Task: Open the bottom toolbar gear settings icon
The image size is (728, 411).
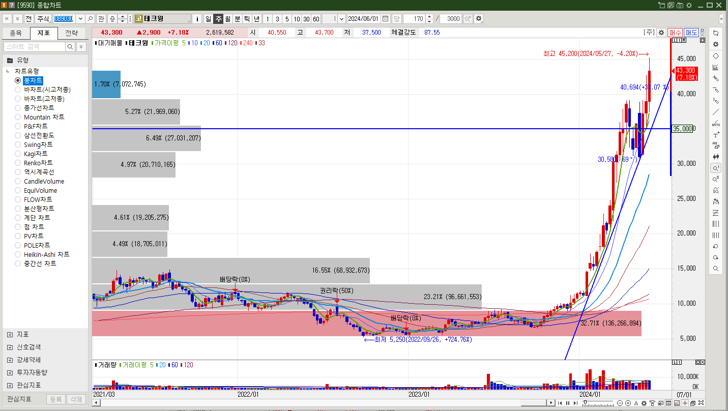Action: click(x=644, y=403)
